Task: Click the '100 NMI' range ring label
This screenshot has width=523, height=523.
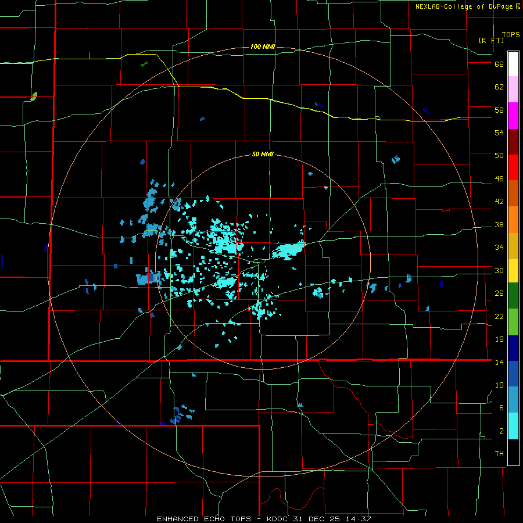Action: [x=263, y=46]
